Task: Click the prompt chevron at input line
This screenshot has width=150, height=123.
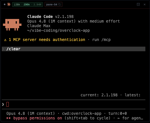Action: pos(3,104)
